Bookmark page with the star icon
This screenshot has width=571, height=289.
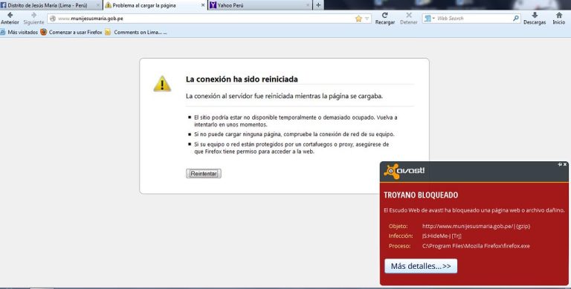coord(358,19)
